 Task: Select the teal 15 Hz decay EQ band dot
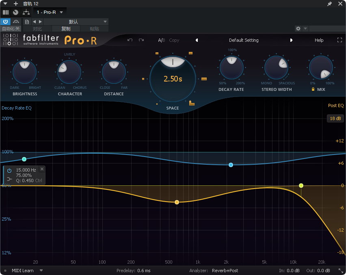pyautogui.click(x=24, y=159)
